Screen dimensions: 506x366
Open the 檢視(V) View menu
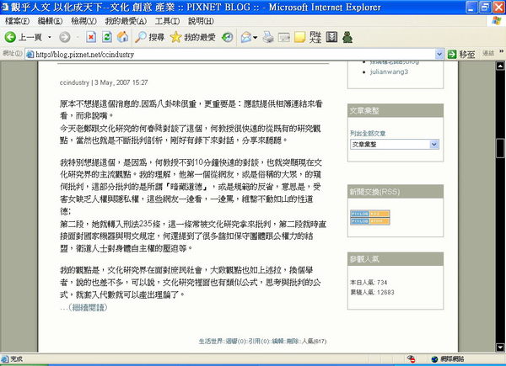(x=83, y=21)
